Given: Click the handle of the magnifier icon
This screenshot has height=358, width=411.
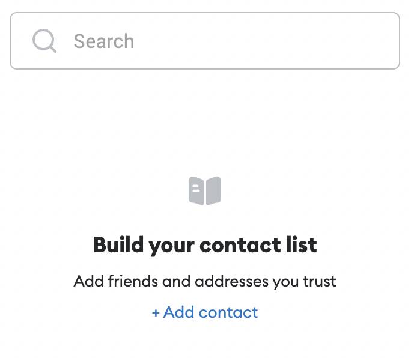Looking at the screenshot, I should [53, 49].
